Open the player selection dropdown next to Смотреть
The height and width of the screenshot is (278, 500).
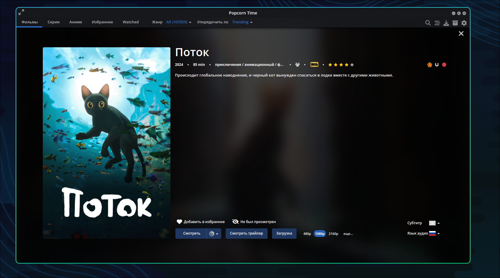[x=214, y=233]
